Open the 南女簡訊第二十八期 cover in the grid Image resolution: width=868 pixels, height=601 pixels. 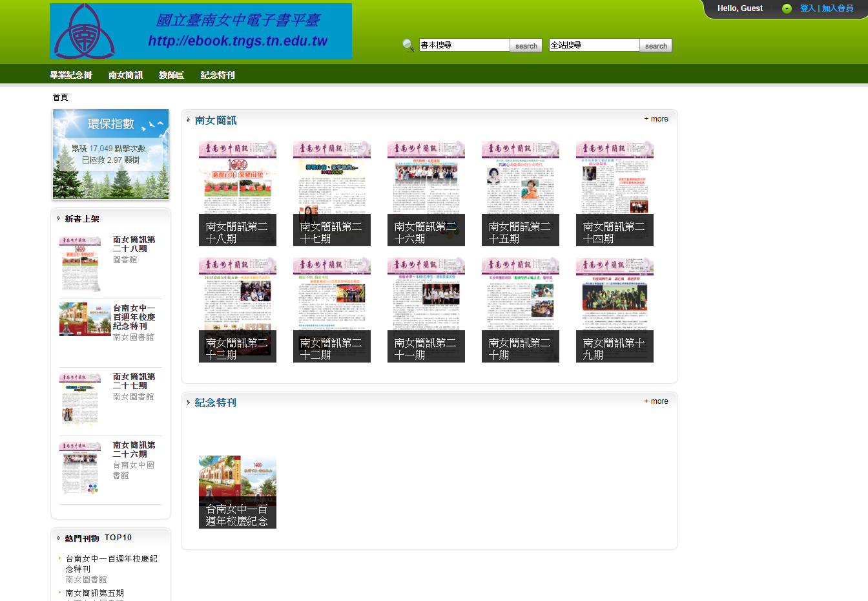(x=238, y=193)
